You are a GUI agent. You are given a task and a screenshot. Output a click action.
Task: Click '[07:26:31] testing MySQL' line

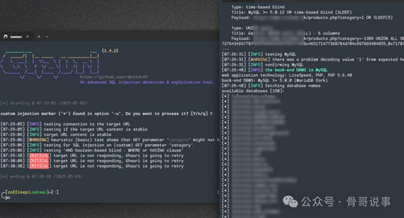[x=259, y=54]
